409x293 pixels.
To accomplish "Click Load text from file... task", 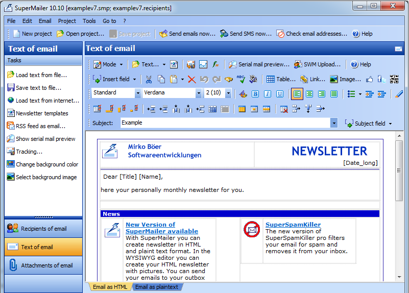I will 37,75.
